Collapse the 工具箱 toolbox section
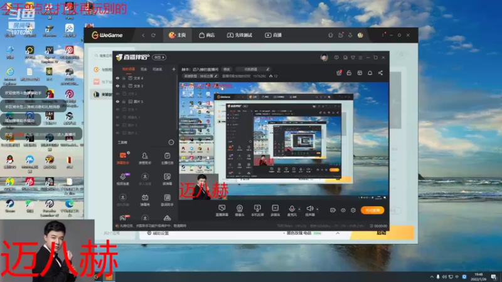Screen dimensions: 502x282 [171, 142]
